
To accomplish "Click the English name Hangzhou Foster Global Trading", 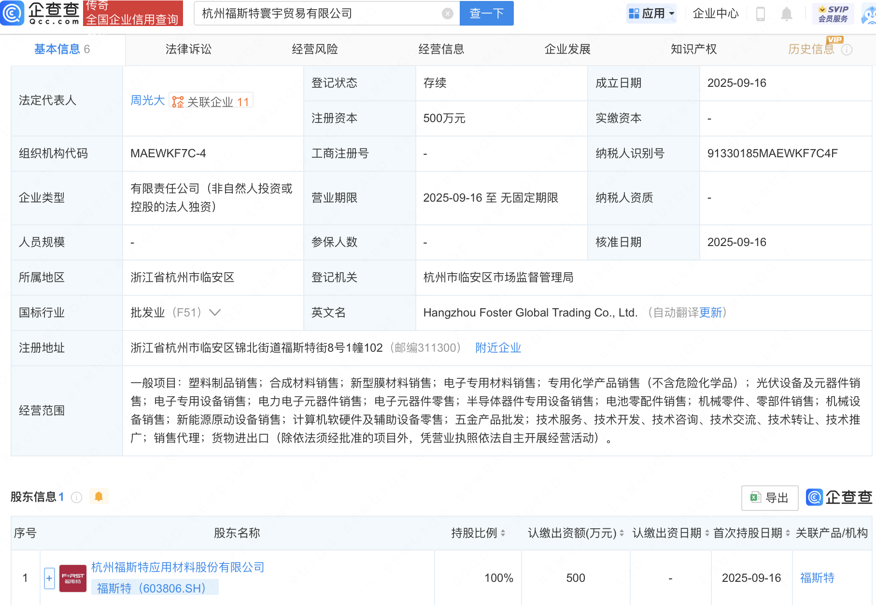I will pos(530,313).
